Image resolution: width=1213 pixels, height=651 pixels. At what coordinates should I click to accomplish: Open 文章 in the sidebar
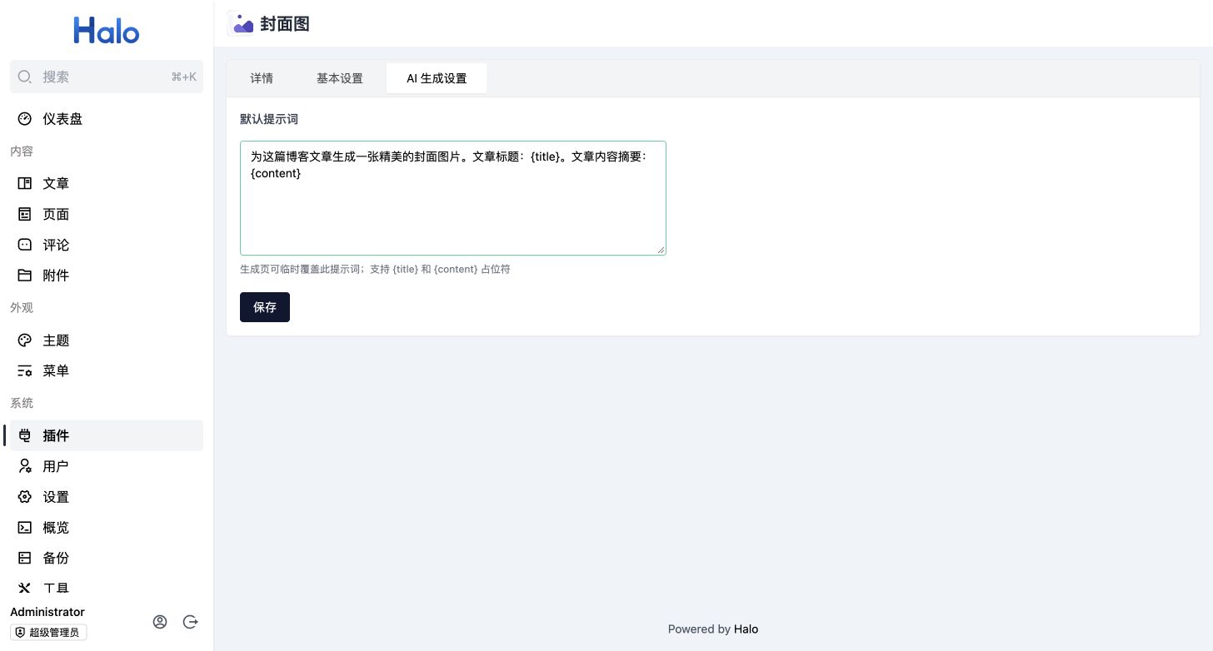[107, 183]
